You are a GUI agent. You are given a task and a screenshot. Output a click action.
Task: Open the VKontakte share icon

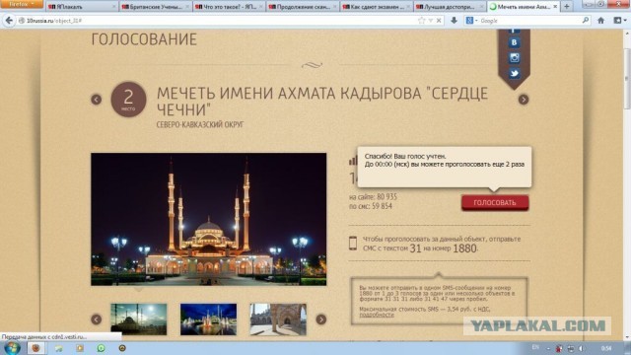click(514, 42)
